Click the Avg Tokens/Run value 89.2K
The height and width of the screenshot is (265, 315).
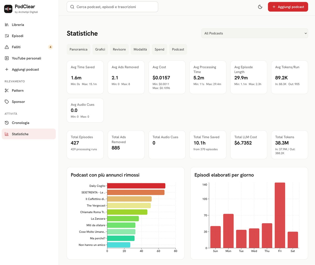pos(282,78)
